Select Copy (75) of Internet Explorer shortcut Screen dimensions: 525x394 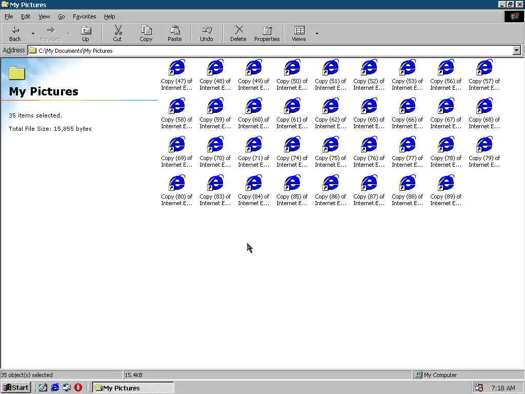tap(331, 152)
